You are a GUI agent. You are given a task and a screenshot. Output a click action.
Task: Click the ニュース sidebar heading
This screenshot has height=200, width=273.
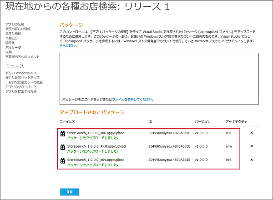15,66
